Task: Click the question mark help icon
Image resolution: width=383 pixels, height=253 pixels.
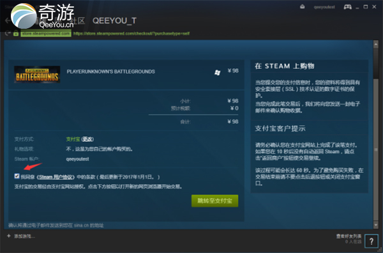Action: click(x=372, y=241)
